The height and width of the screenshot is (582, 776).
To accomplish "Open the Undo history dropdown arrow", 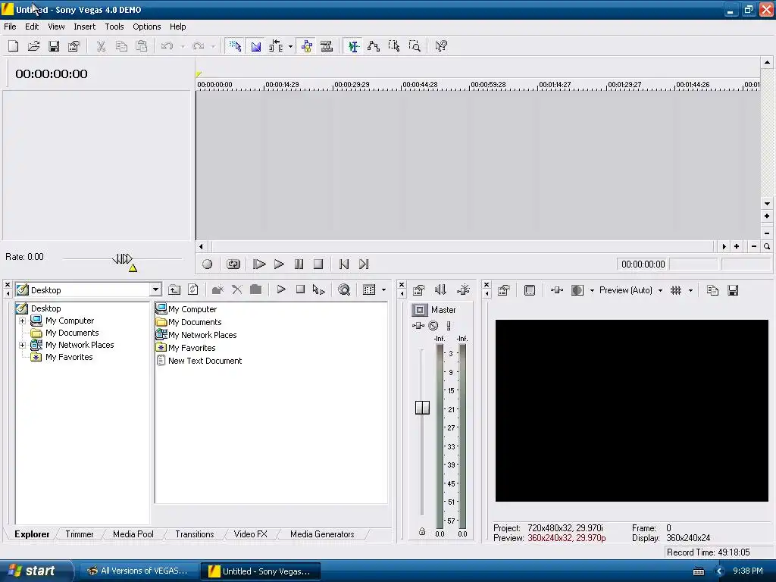I will pos(182,46).
